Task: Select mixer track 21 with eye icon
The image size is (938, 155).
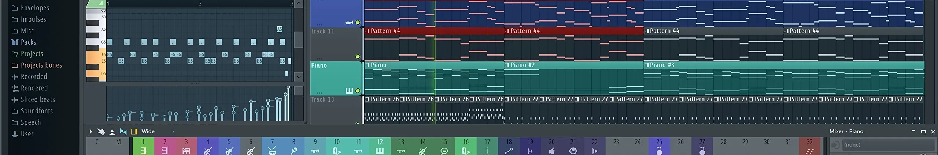Action: [573, 146]
